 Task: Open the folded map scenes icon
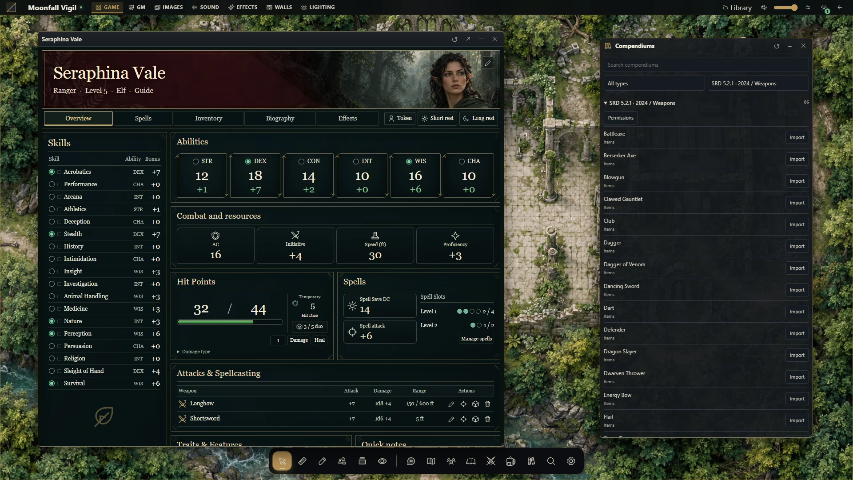[x=431, y=461]
